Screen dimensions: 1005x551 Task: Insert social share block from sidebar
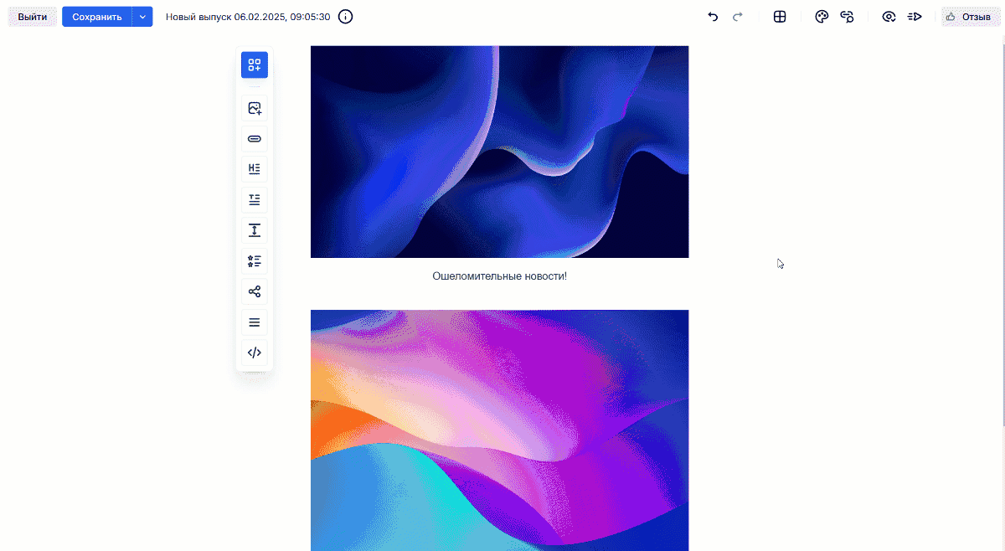tap(255, 291)
